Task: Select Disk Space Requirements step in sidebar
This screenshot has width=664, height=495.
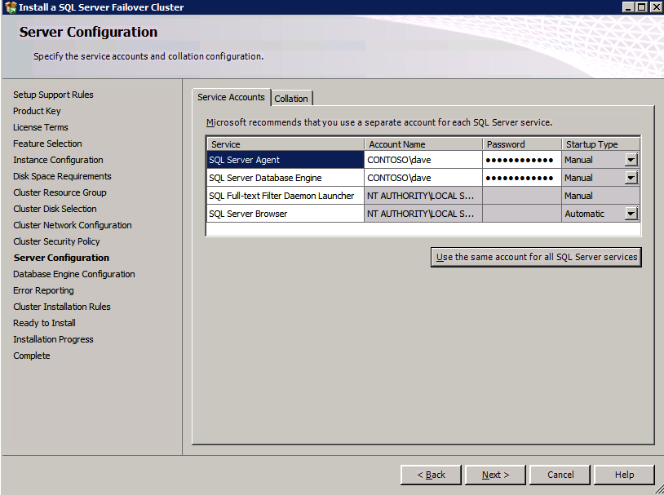Action: (x=62, y=176)
